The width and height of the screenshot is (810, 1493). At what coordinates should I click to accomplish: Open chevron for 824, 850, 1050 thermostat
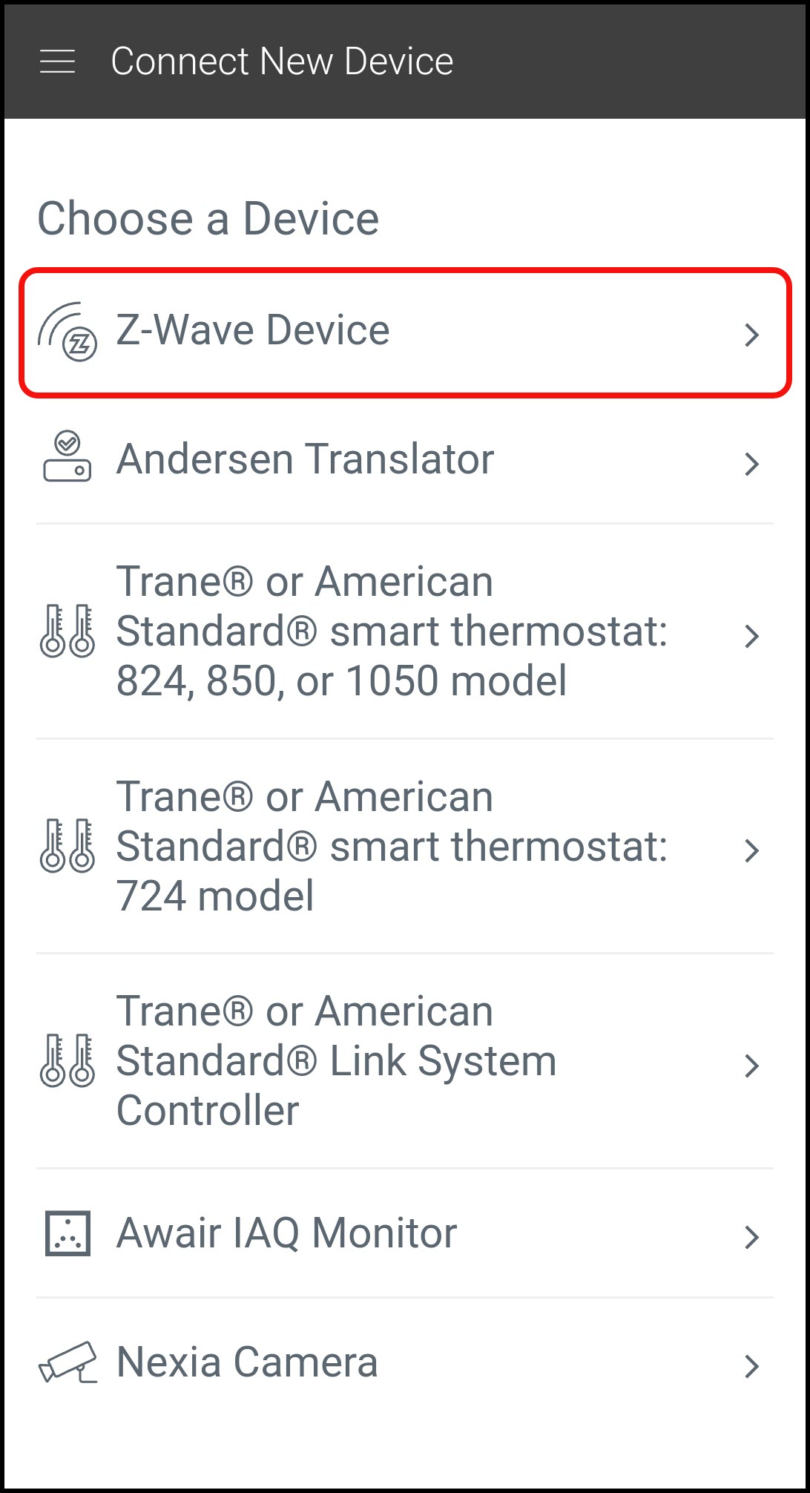751,636
